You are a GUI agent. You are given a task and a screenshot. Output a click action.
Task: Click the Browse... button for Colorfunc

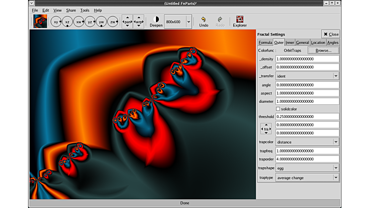[323, 51]
